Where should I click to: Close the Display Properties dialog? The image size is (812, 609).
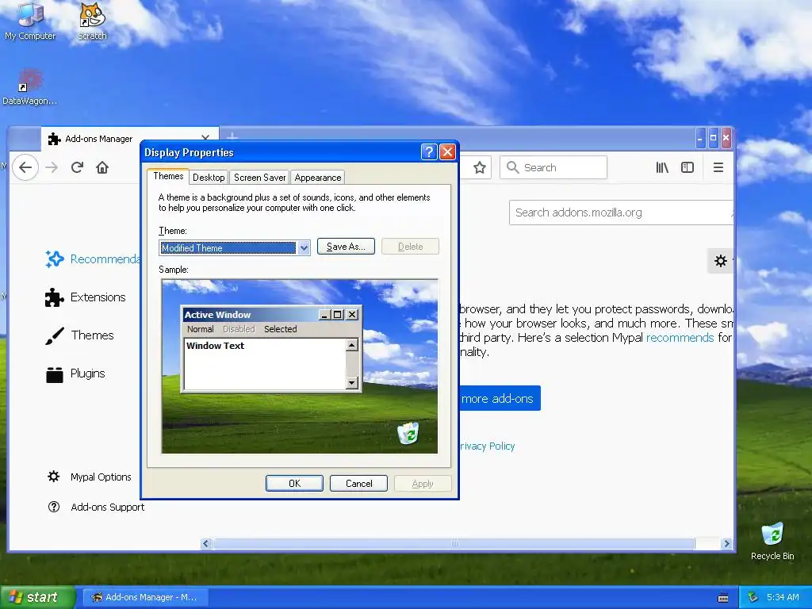(x=447, y=151)
